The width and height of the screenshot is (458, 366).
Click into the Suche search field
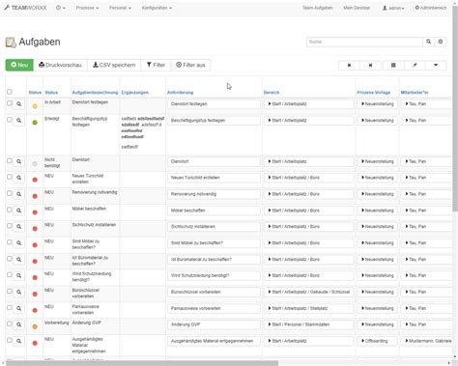pyautogui.click(x=364, y=42)
